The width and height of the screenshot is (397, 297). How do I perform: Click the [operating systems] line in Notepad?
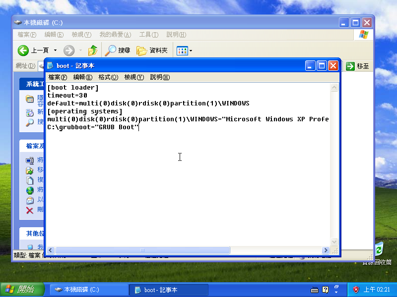pos(85,111)
